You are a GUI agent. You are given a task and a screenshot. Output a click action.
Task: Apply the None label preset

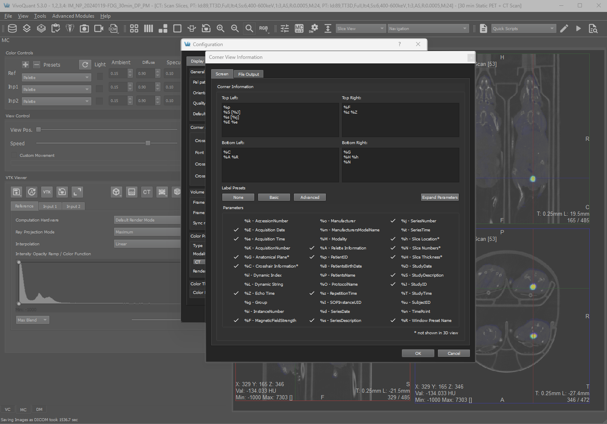click(238, 198)
